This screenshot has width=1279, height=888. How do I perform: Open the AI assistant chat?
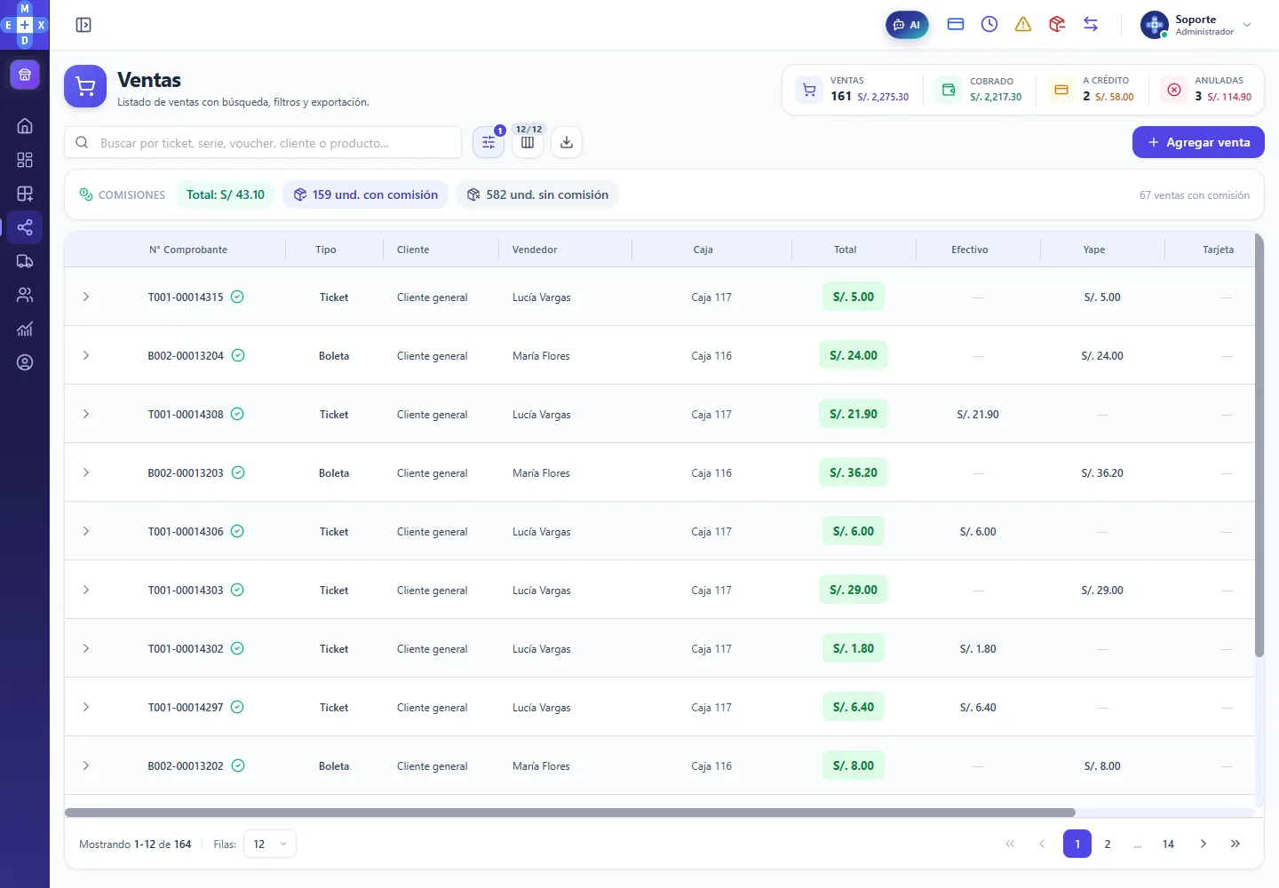[907, 25]
